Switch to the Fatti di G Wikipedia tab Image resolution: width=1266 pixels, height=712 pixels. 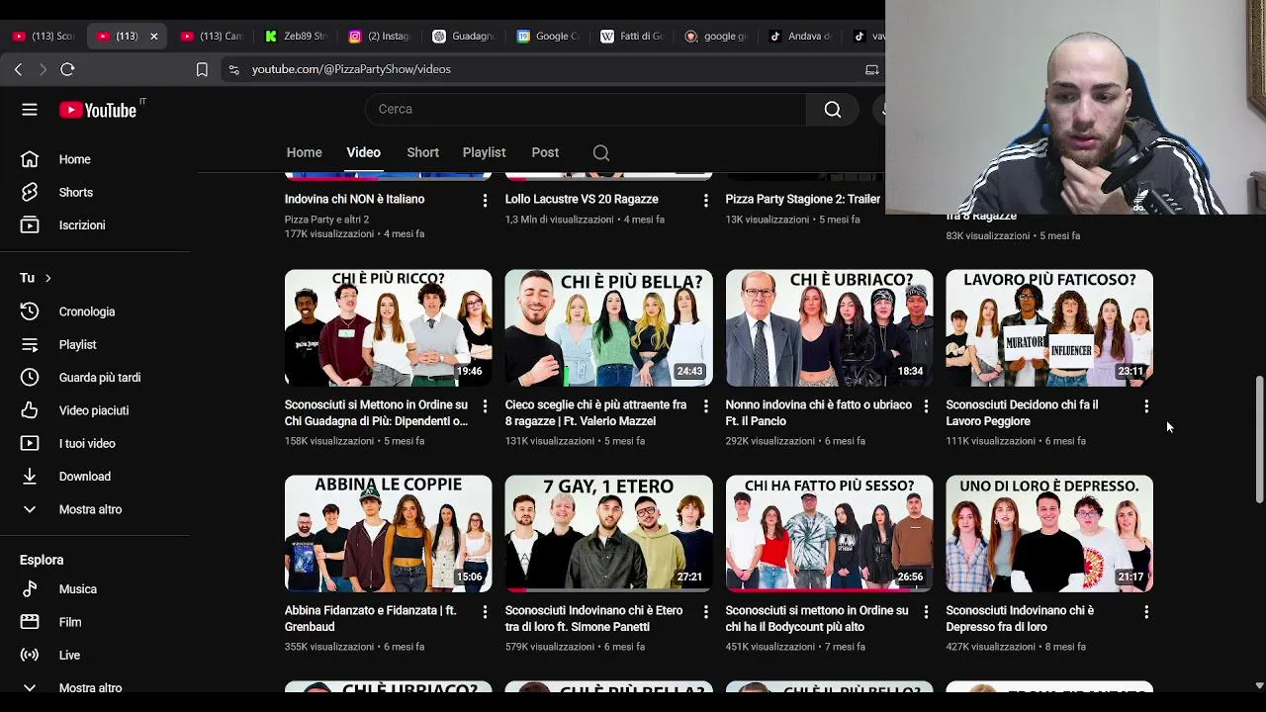pos(632,36)
